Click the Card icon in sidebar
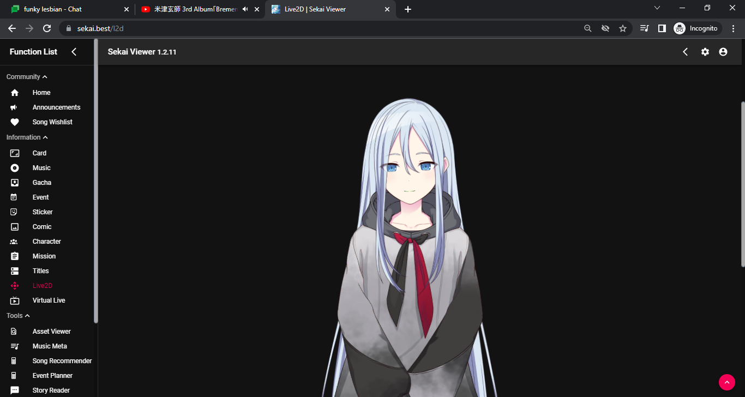The image size is (745, 397). (15, 153)
